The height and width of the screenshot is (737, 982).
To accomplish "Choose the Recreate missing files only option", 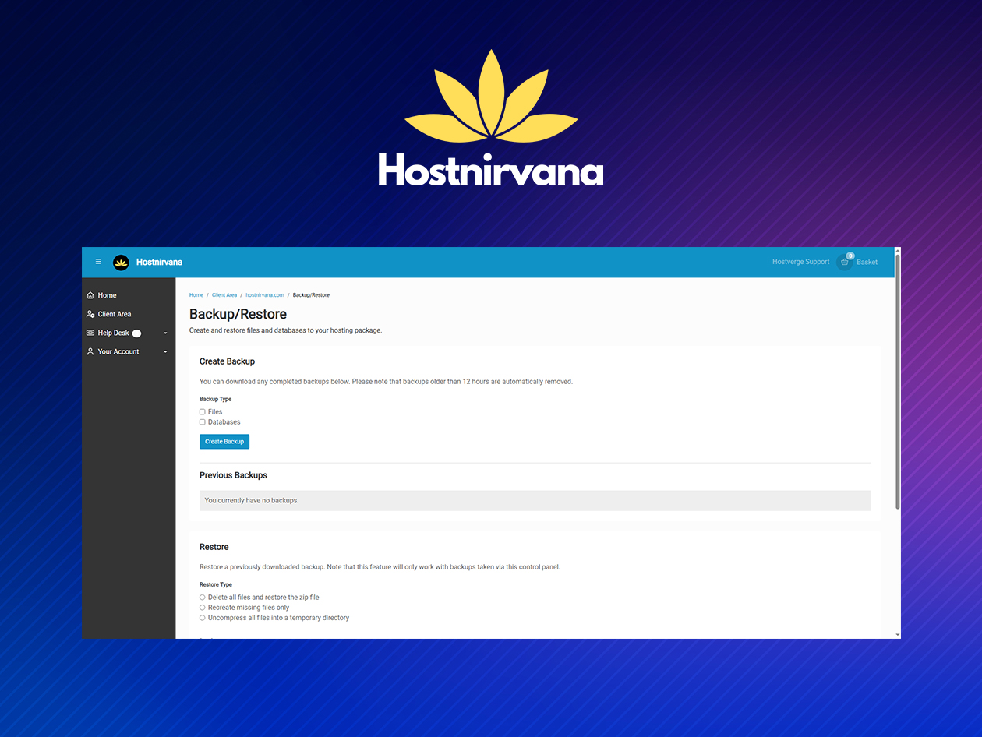I will click(x=202, y=607).
